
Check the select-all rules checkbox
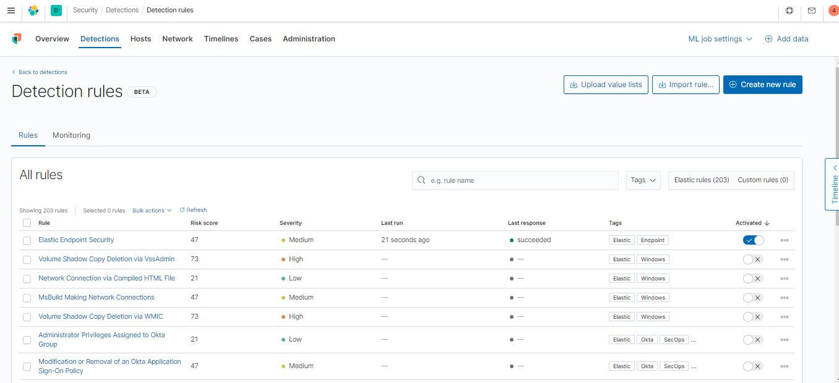pyautogui.click(x=27, y=222)
